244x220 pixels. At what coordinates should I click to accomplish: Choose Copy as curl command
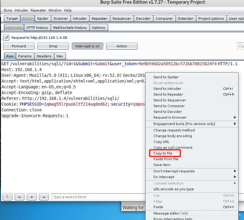192,147
